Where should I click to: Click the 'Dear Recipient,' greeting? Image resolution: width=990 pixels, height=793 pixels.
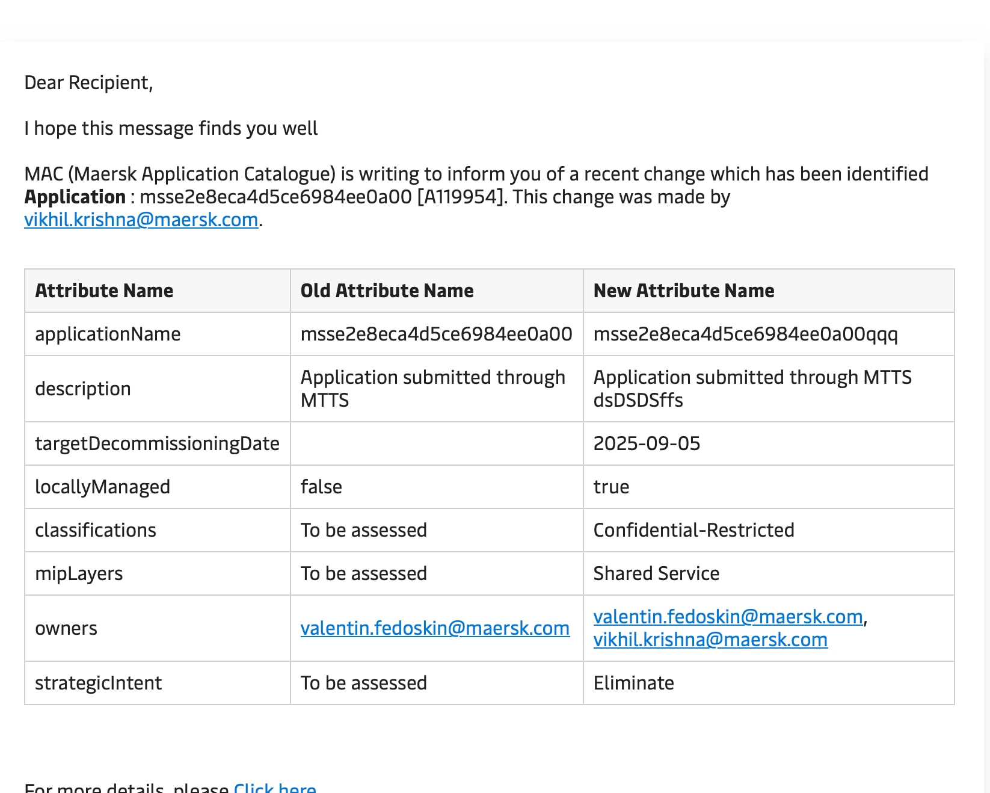[88, 82]
